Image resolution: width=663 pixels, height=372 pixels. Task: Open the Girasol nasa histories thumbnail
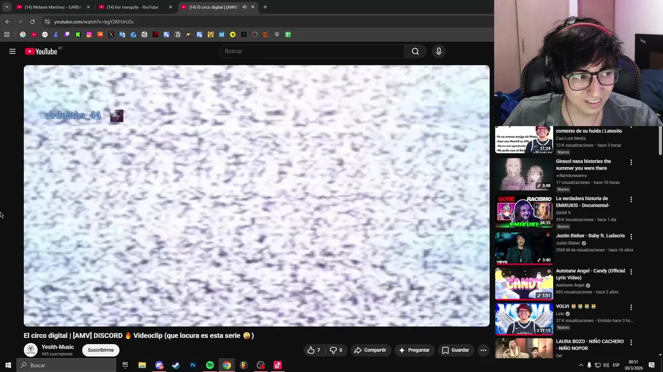(524, 174)
